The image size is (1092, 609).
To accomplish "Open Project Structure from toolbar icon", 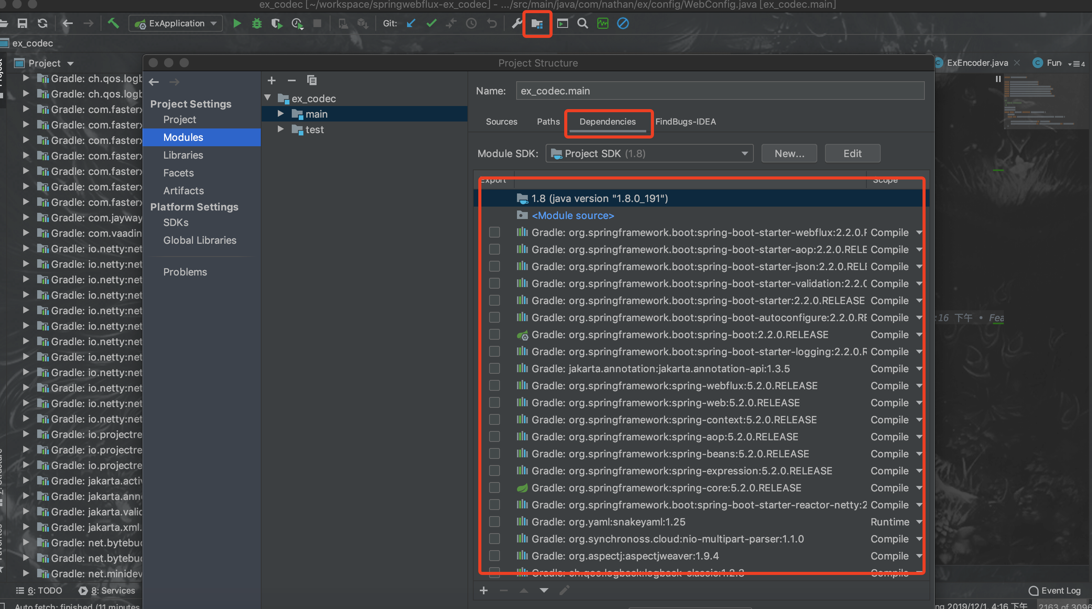I will tap(537, 24).
